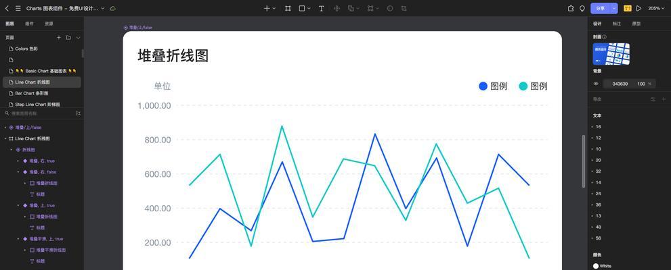Click the canvas vertical scrollbar
This screenshot has width=671, height=270.
click(583, 161)
